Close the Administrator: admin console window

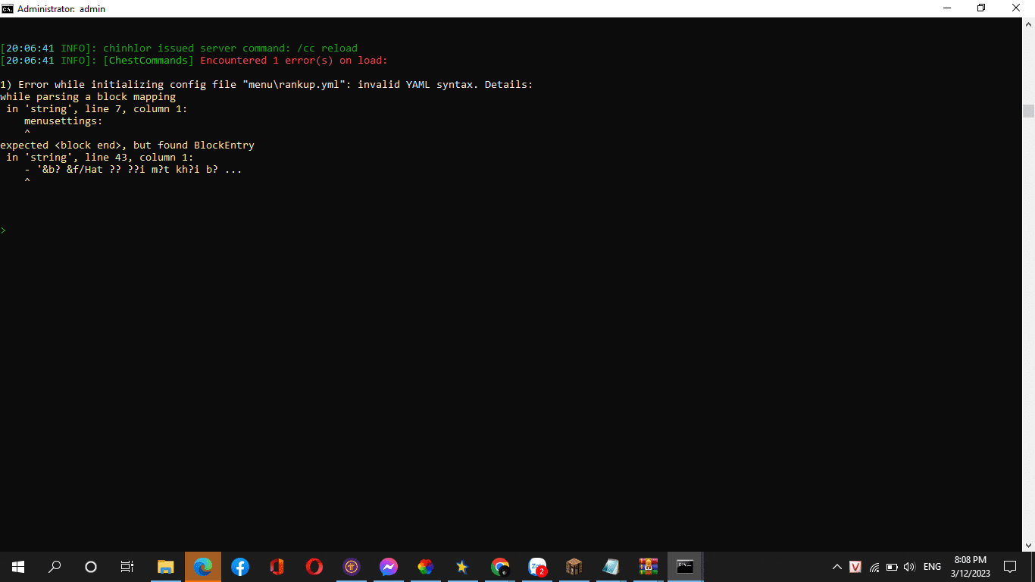point(1017,8)
